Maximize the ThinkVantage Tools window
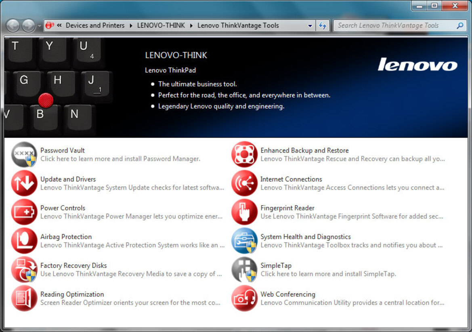The width and height of the screenshot is (472, 332). tap(434, 6)
